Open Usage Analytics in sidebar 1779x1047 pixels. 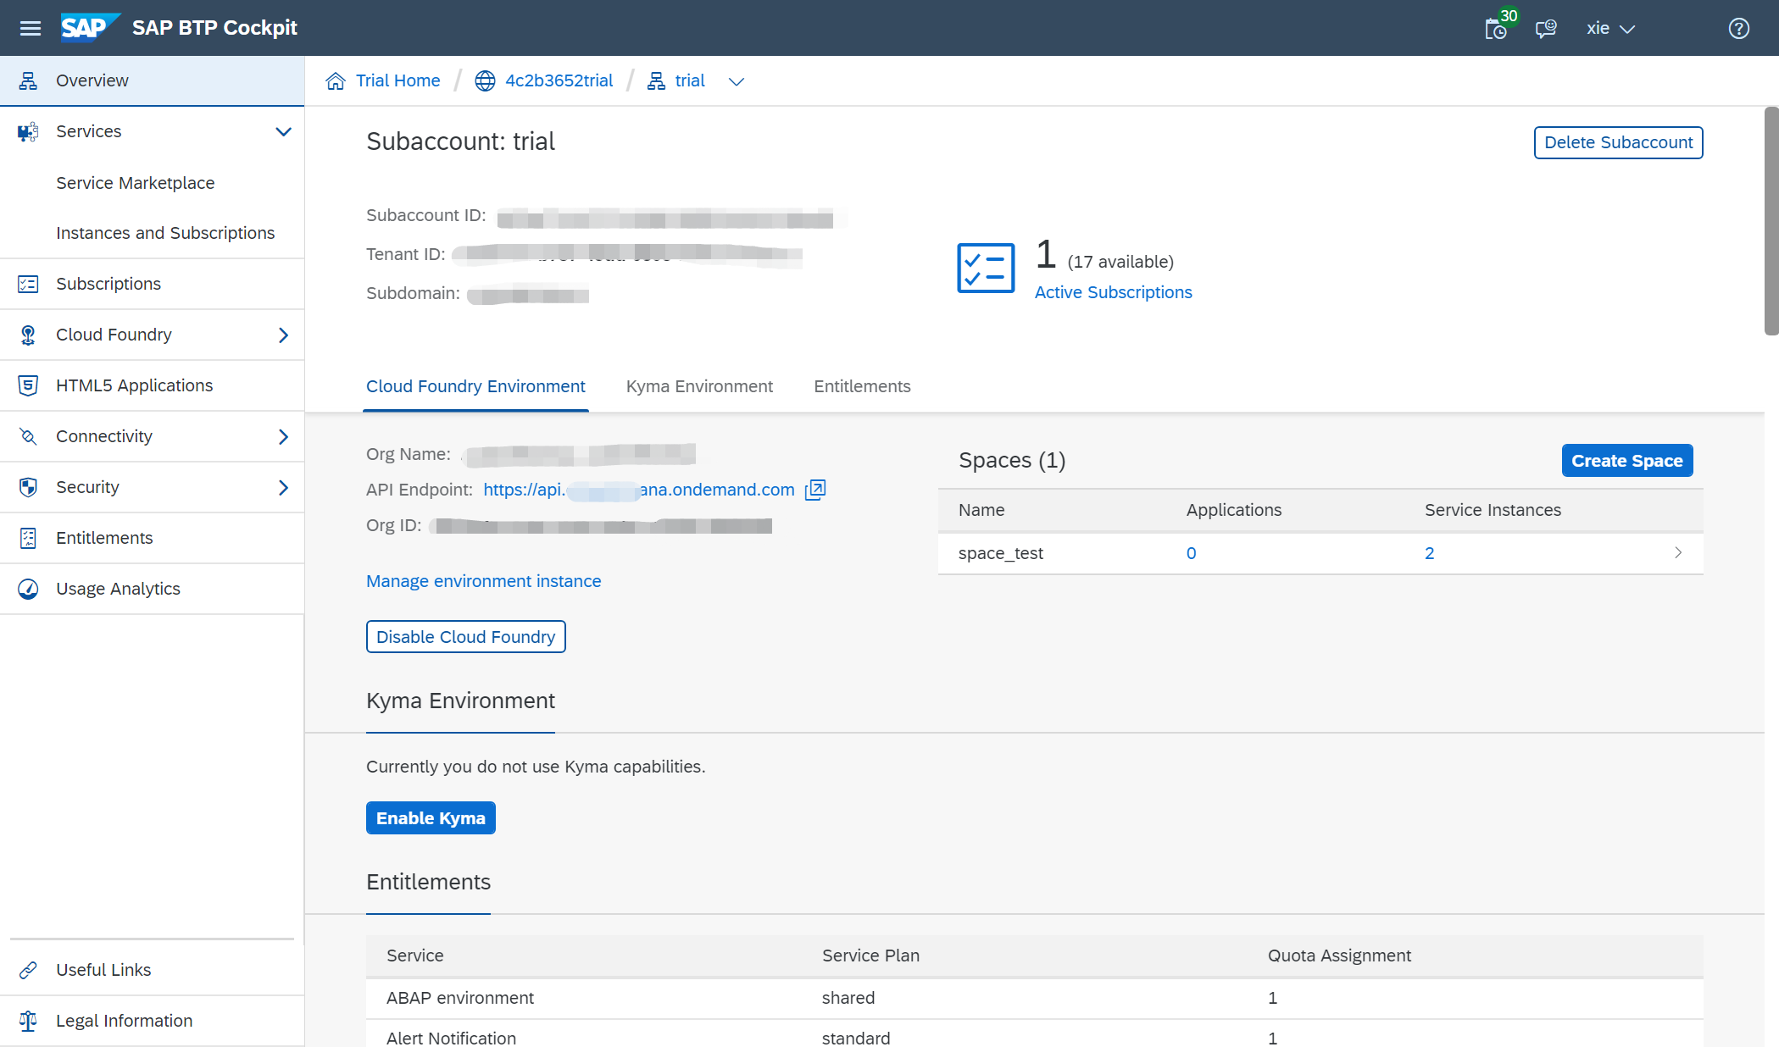point(118,589)
